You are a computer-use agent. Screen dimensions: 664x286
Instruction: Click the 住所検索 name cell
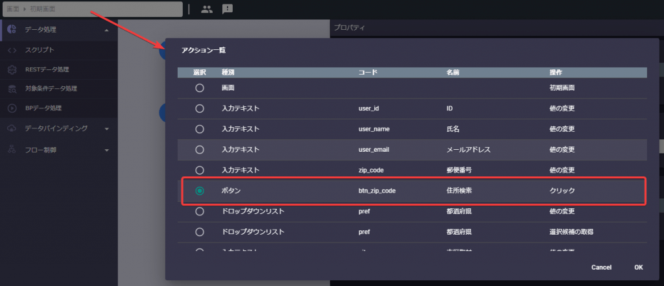pos(459,191)
